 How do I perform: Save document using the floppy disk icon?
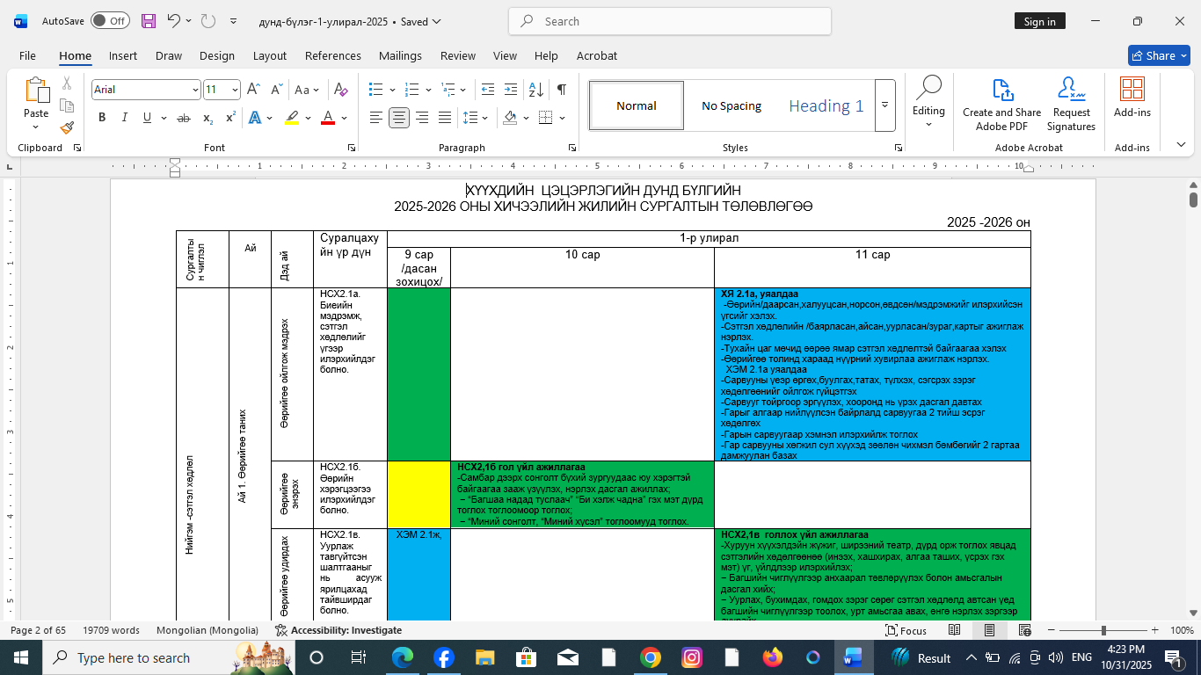(x=149, y=21)
